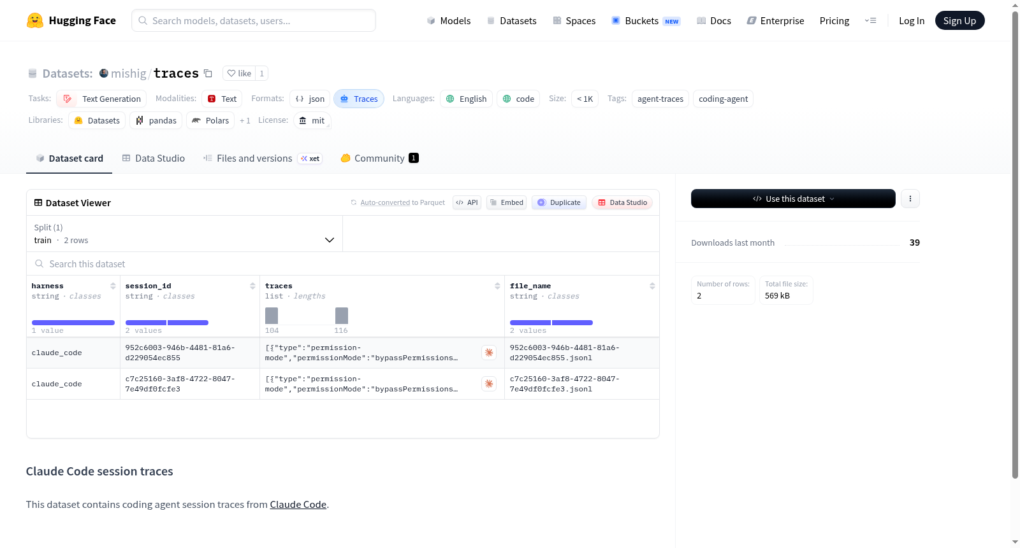Open Enterprise in top navigation
This screenshot has height=548, width=1020.
tap(775, 20)
